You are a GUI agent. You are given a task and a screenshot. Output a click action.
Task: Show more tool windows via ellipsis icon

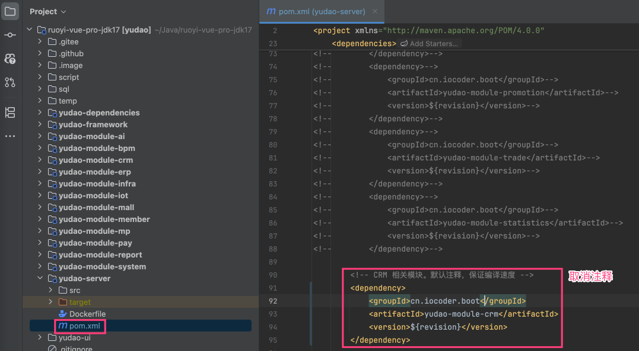coord(10,136)
